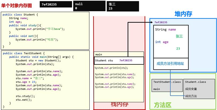Click the red title 单个对象内存图
This screenshot has width=217, height=110.
pyautogui.click(x=17, y=6)
